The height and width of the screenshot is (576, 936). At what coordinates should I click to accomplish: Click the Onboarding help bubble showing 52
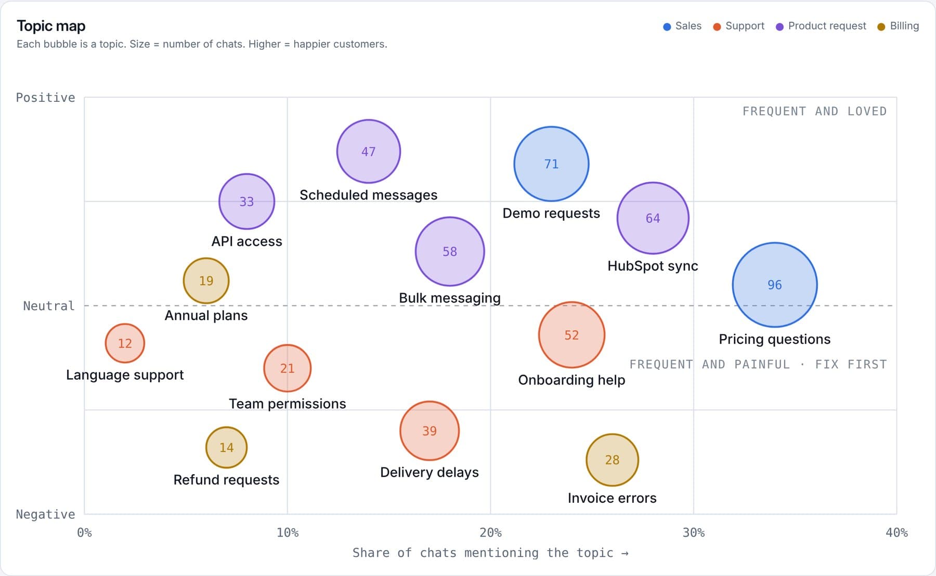(x=571, y=335)
